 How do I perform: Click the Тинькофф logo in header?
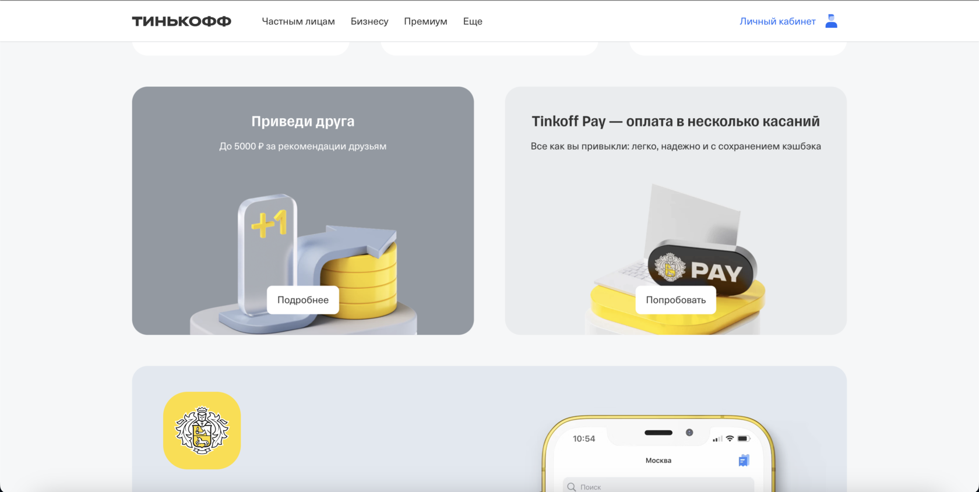(181, 22)
